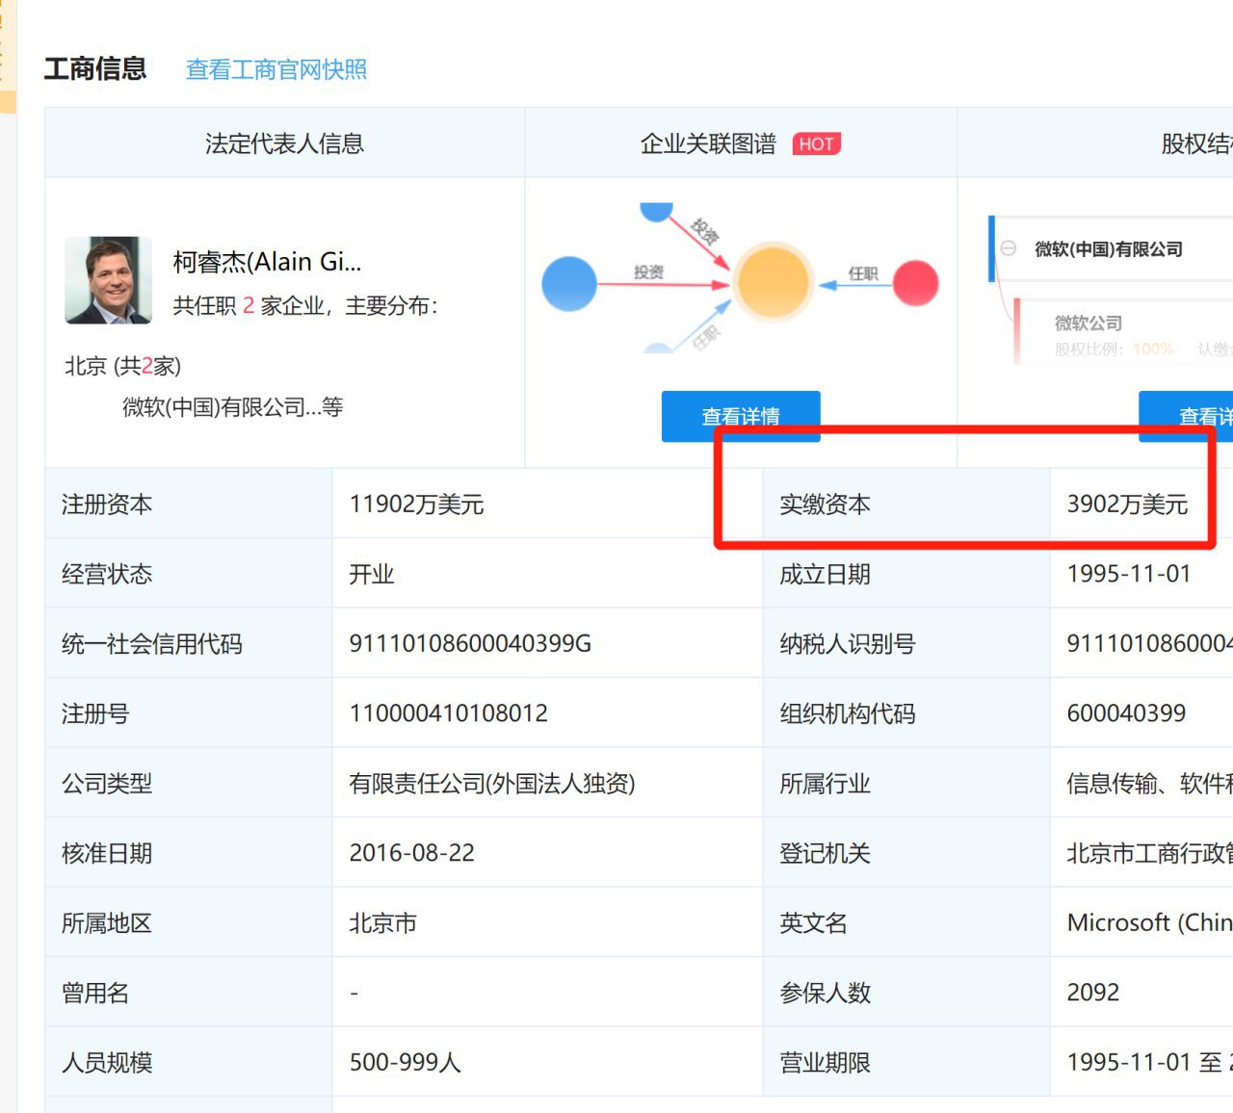Click the 查看详情 button under relation graph

(x=740, y=416)
